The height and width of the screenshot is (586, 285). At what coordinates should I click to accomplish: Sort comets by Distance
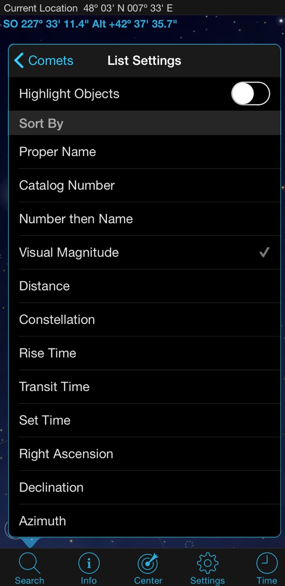pos(45,286)
